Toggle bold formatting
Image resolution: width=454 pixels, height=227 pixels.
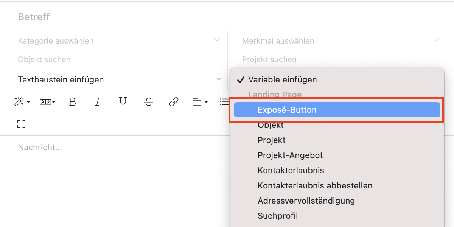coord(73,102)
